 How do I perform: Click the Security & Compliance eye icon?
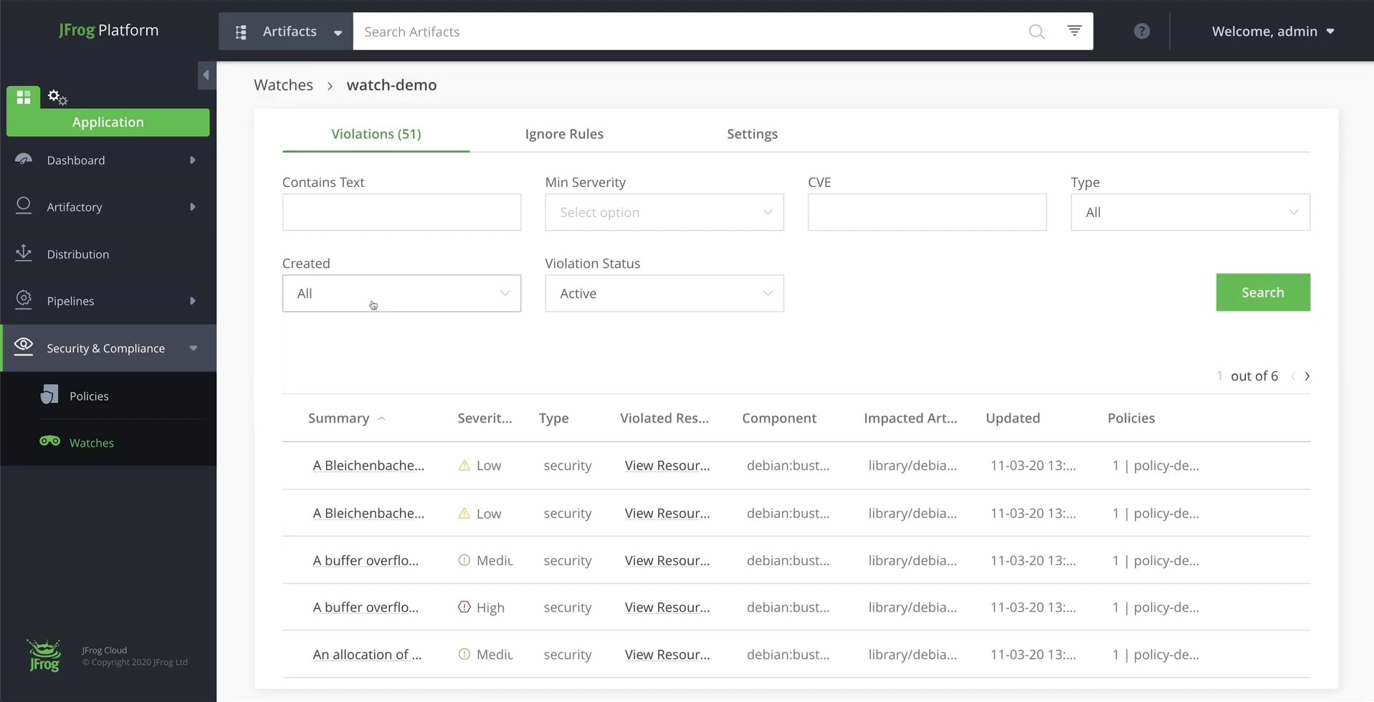click(x=24, y=346)
